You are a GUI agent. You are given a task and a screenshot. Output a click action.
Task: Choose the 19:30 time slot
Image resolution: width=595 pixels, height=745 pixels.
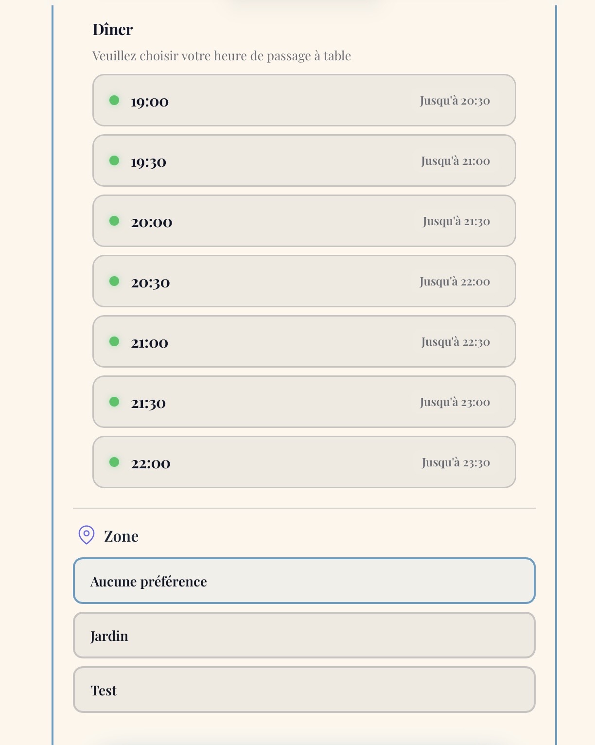304,160
